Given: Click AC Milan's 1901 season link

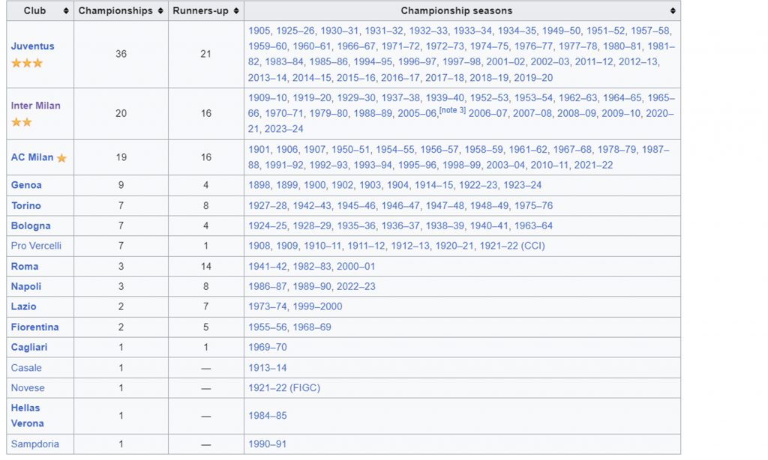Looking at the screenshot, I should [259, 149].
